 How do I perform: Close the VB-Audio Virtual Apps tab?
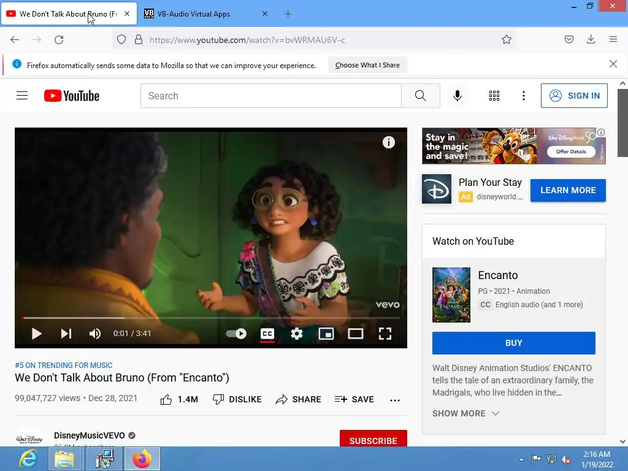click(265, 13)
